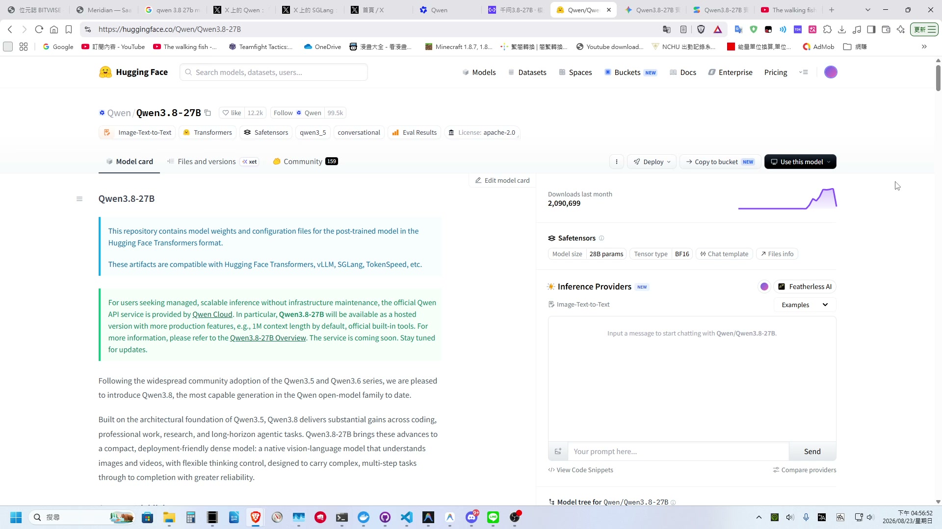Open the browser tab search chevron
The height and width of the screenshot is (529, 942).
coord(867,10)
